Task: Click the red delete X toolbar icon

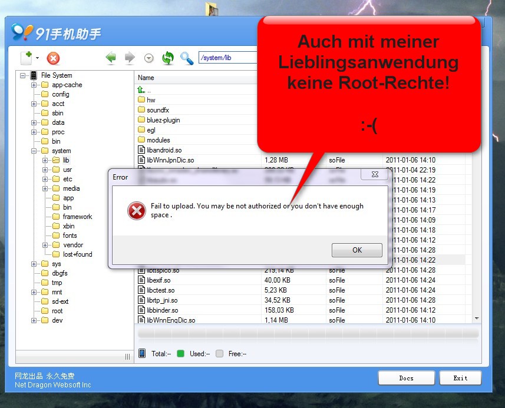Action: click(x=53, y=58)
